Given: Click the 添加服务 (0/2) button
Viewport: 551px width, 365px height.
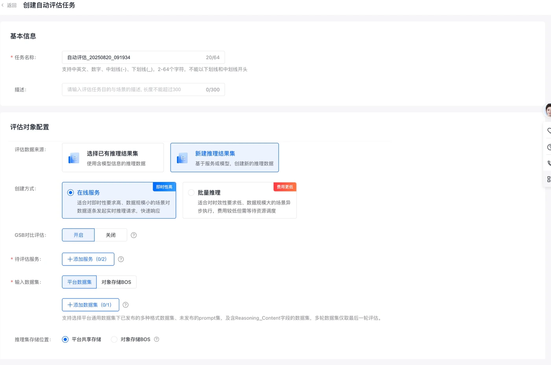Looking at the screenshot, I should pyautogui.click(x=88, y=259).
